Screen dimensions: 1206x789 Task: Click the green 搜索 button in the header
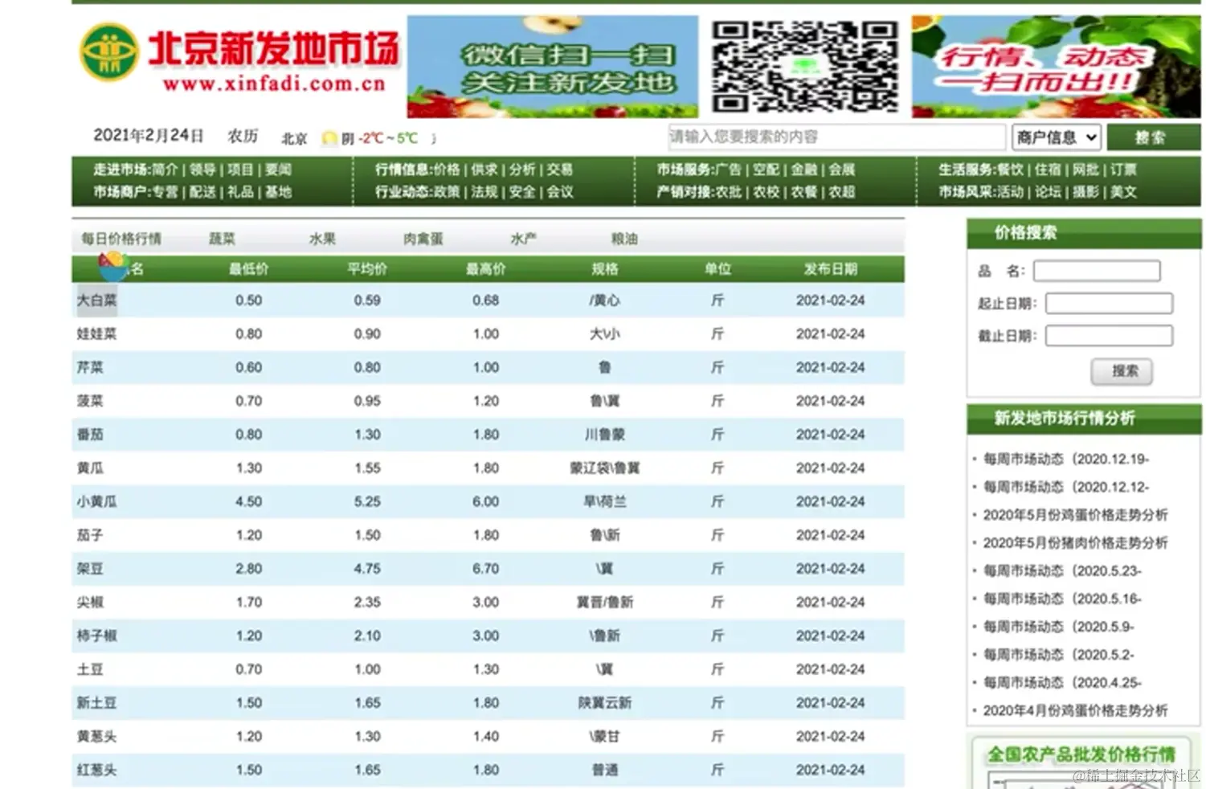coord(1153,137)
